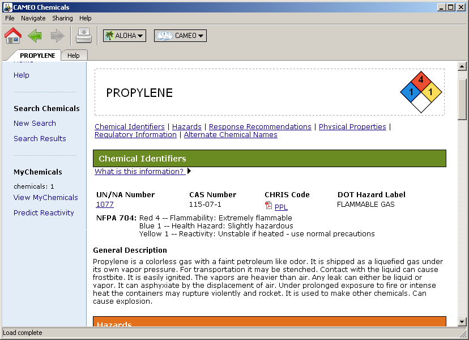Jump to Physical Properties link
This screenshot has width=469, height=340.
[352, 126]
